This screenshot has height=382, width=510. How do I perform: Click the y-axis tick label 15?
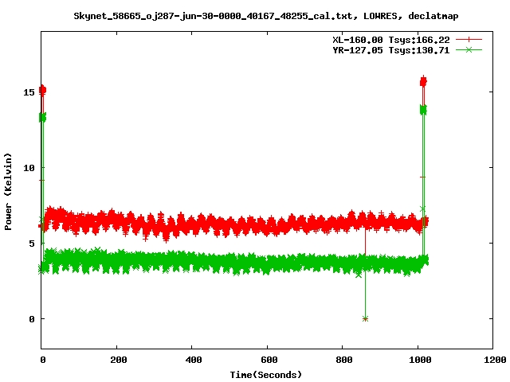[x=29, y=92]
